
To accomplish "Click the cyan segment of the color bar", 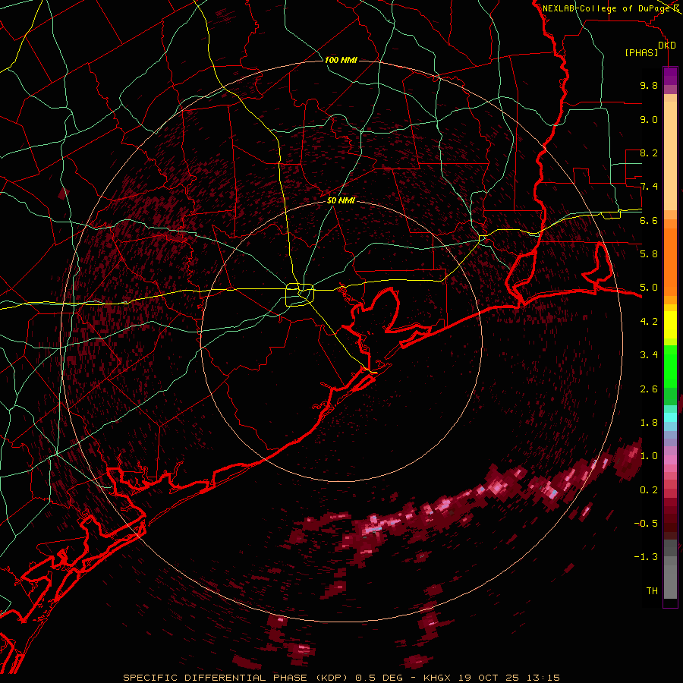I will point(670,417).
